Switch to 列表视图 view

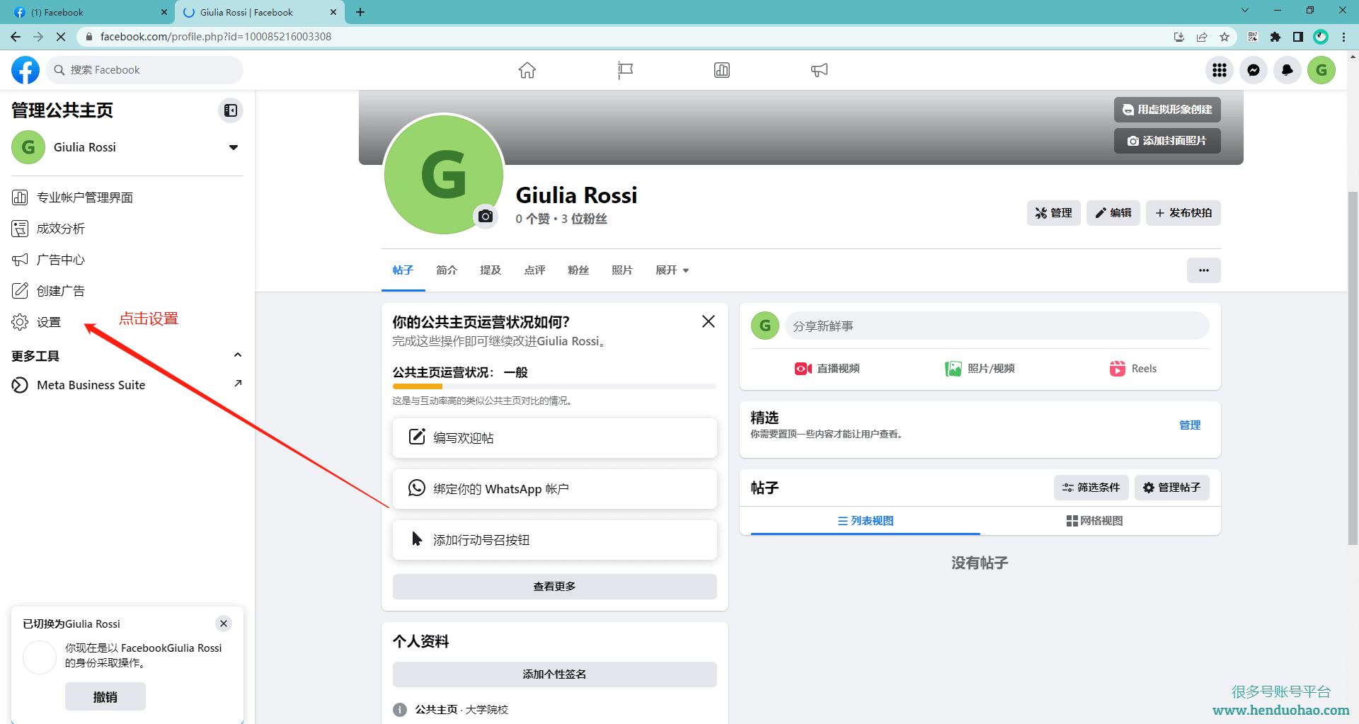pos(866,521)
